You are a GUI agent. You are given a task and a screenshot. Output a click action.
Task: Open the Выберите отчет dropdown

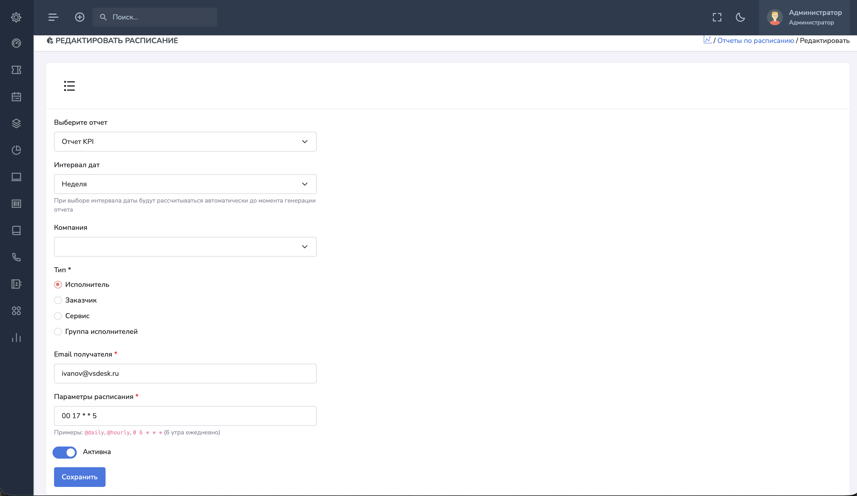tap(185, 141)
